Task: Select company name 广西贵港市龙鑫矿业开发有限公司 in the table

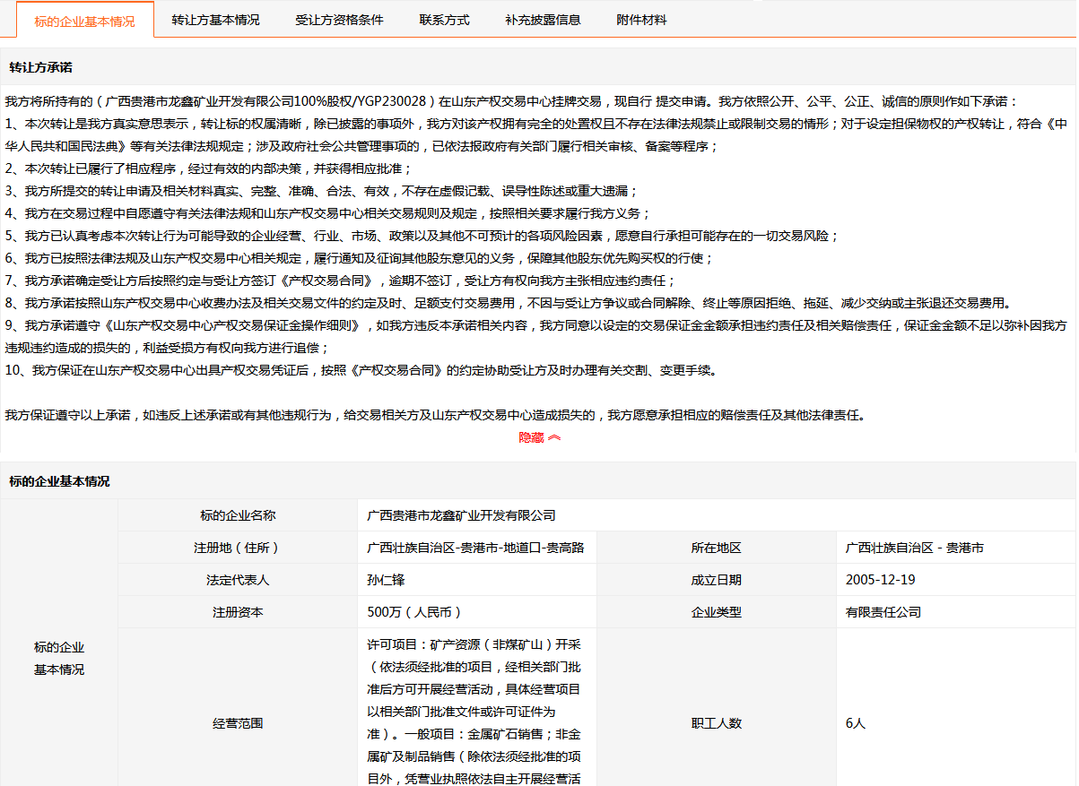Action: (x=461, y=515)
